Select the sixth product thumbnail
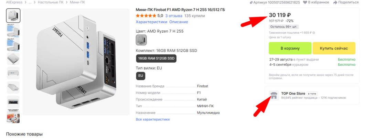 pos(13,87)
